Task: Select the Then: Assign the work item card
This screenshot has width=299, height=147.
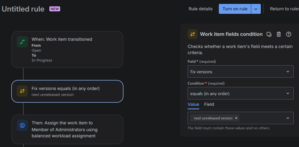Action: coord(67,129)
